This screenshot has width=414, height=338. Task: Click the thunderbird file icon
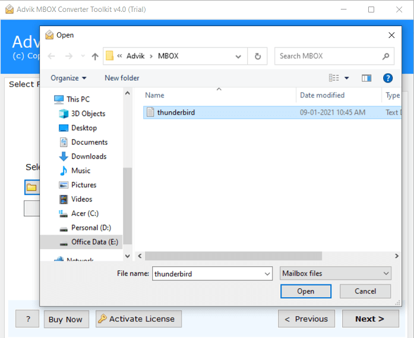(150, 112)
